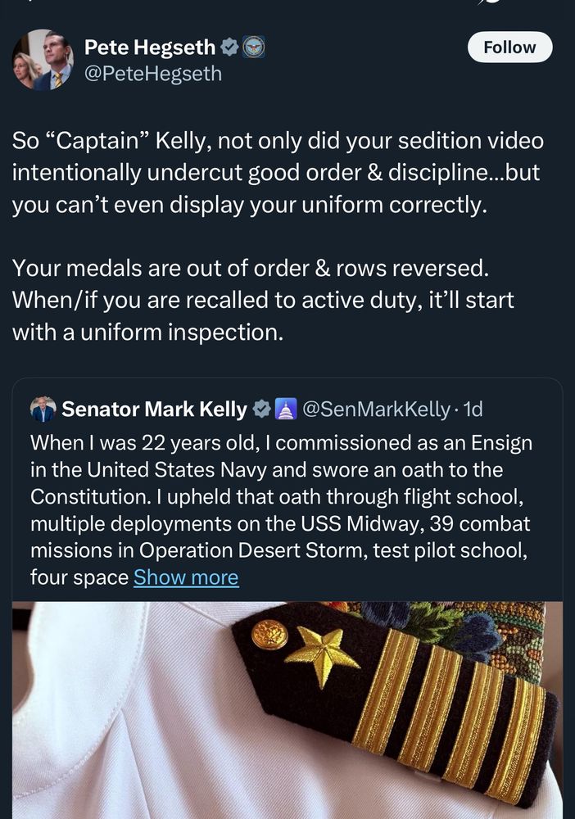Open Pete Hegseth's profile avatar
Viewport: 575px width, 819px height.
coord(43,61)
